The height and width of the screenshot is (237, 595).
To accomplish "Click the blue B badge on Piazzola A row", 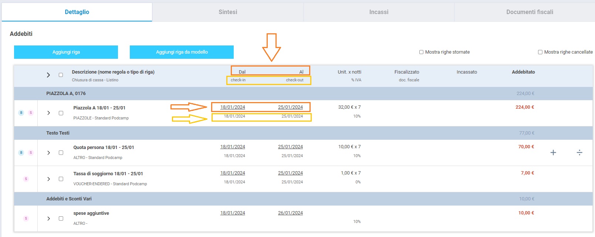I will pyautogui.click(x=21, y=113).
